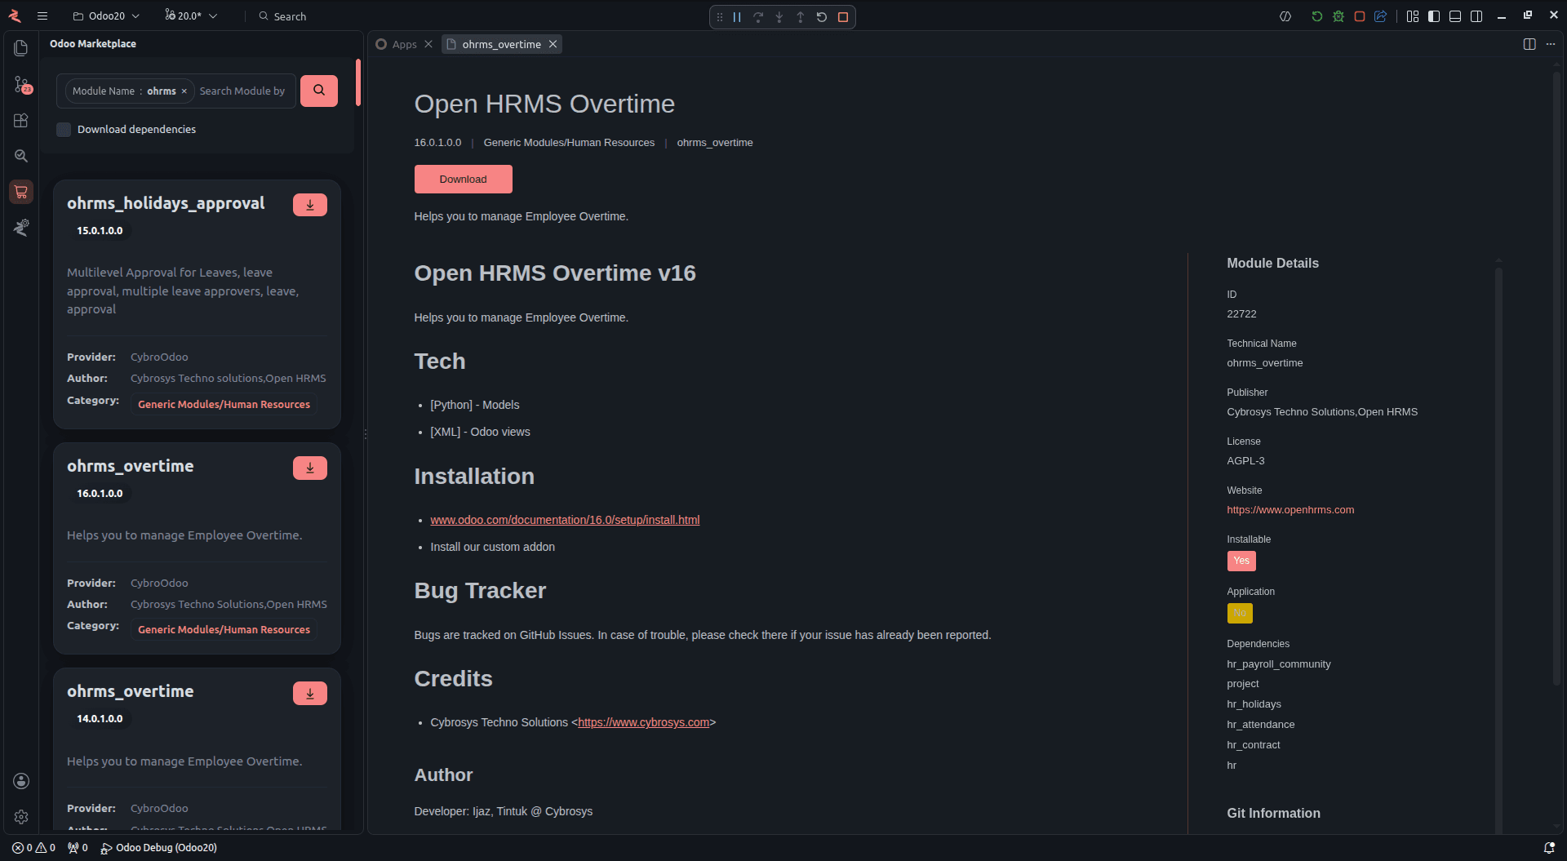
Task: Close the ohrms_overtime tab
Action: coord(553,44)
